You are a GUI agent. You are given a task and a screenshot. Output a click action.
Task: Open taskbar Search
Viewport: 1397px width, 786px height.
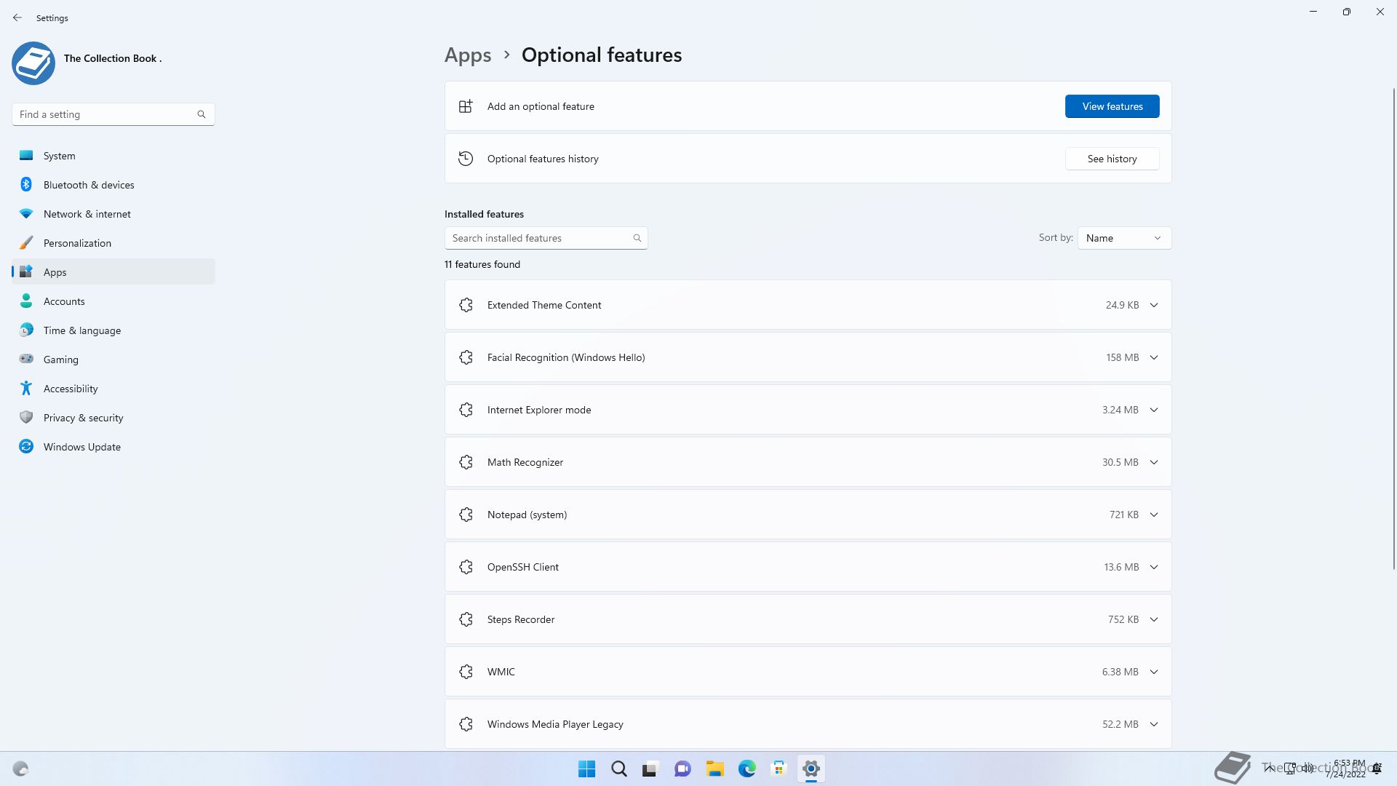[x=619, y=769]
